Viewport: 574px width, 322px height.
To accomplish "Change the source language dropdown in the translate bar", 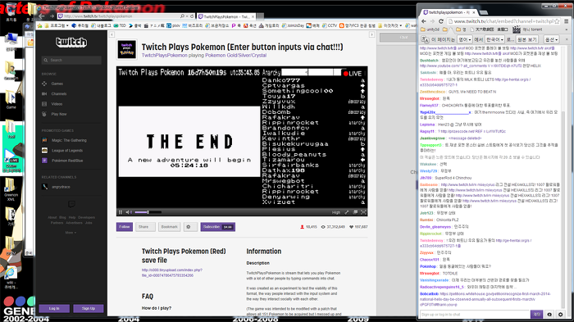I will click(x=465, y=39).
